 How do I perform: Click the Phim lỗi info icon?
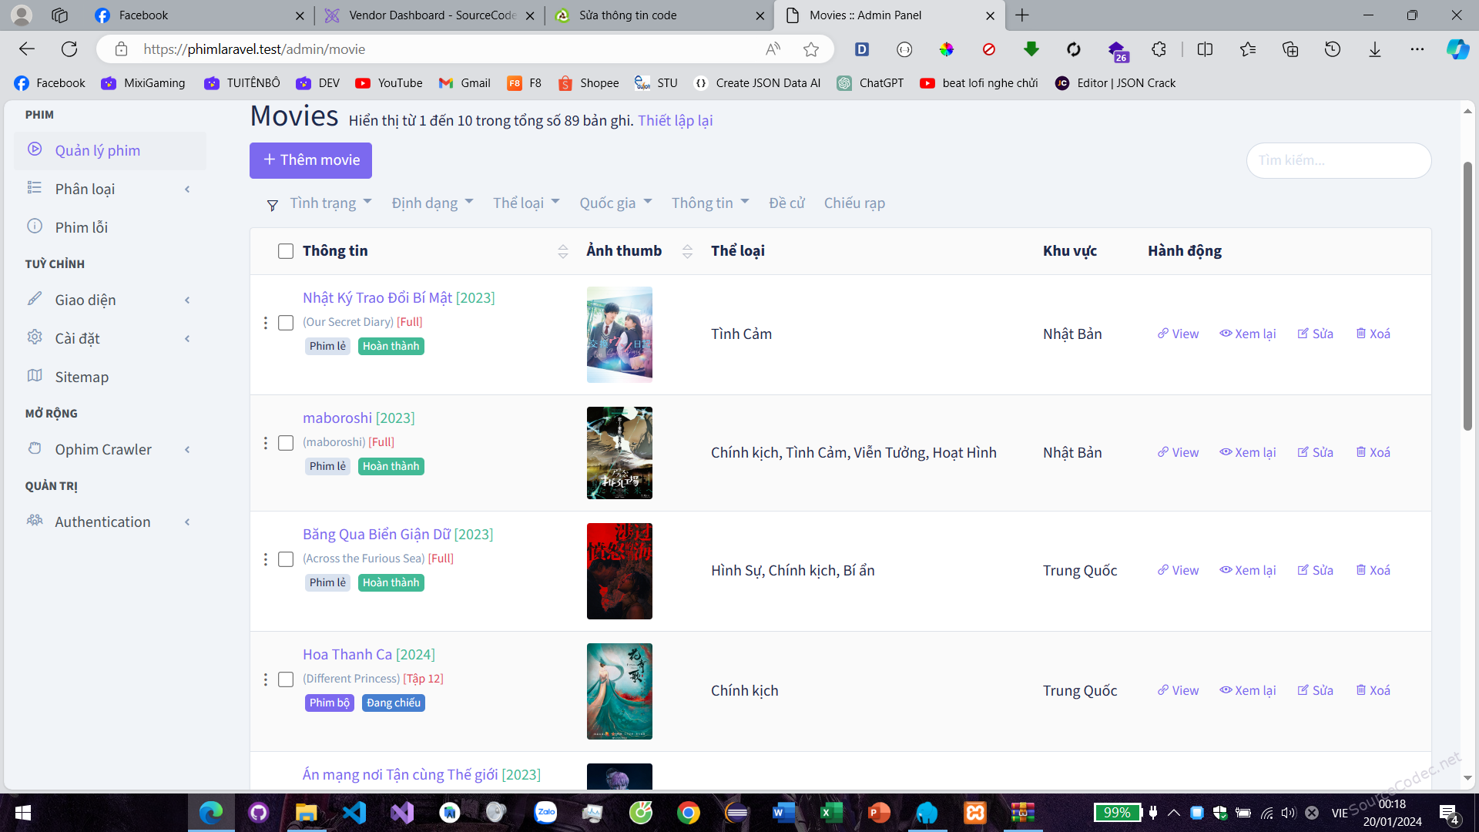click(35, 226)
